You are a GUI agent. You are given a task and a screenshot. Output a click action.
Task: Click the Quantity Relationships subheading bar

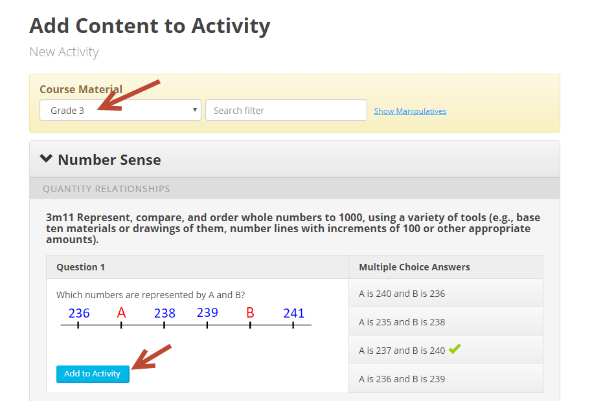[295, 188]
